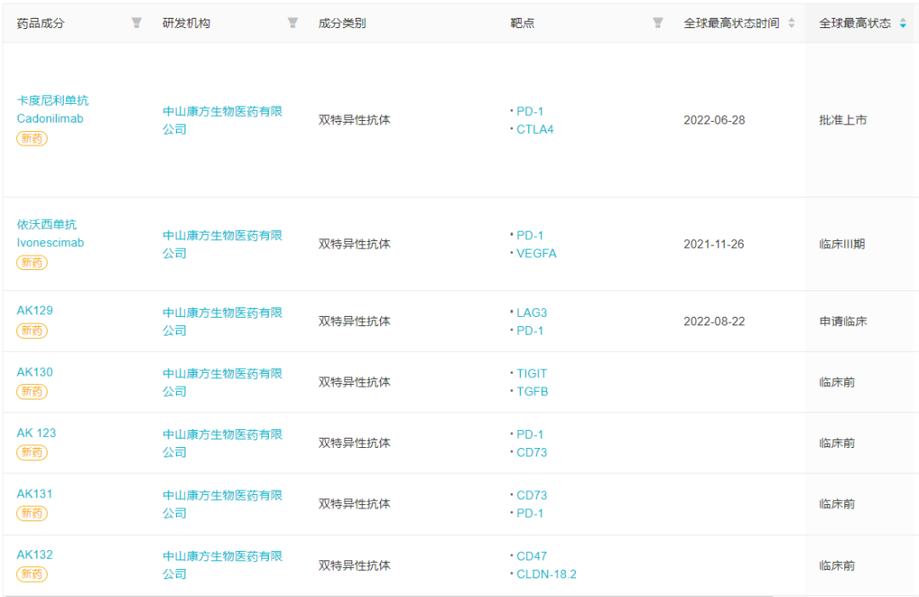This screenshot has width=919, height=597.
Task: Open 中山康方生物医药有限公司 link in AK129 row
Action: (222, 321)
